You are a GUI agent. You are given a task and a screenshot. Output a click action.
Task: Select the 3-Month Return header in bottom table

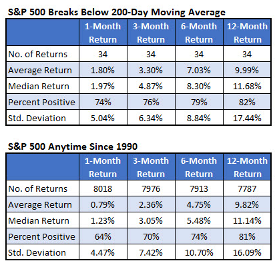(151, 167)
